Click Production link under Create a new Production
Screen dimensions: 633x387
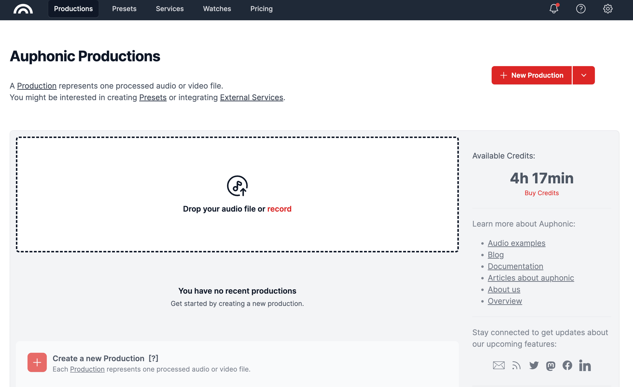pos(87,369)
